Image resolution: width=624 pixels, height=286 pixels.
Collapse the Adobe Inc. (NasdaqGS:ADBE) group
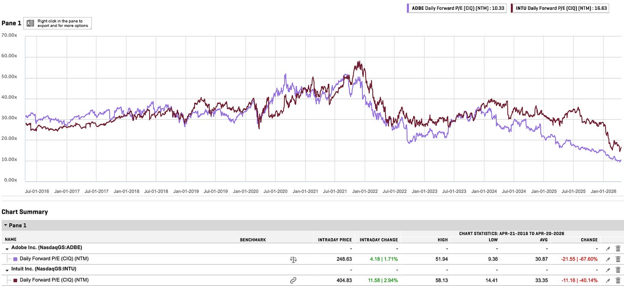(7, 248)
